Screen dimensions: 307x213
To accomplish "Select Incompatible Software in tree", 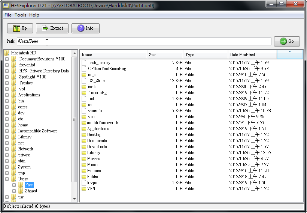I will 38,131.
